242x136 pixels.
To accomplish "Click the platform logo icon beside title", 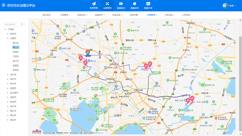I will point(4,5).
